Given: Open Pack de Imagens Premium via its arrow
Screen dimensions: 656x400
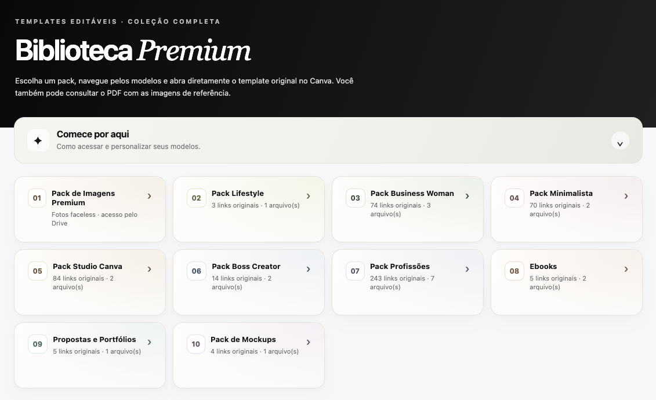Looking at the screenshot, I should tap(150, 196).
